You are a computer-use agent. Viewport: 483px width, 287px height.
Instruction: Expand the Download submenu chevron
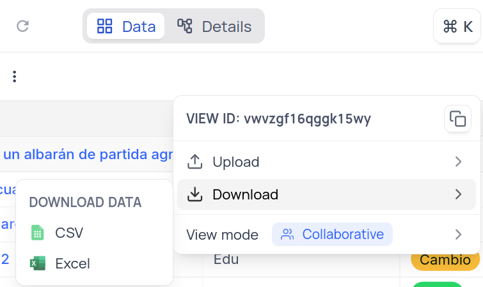coord(458,194)
